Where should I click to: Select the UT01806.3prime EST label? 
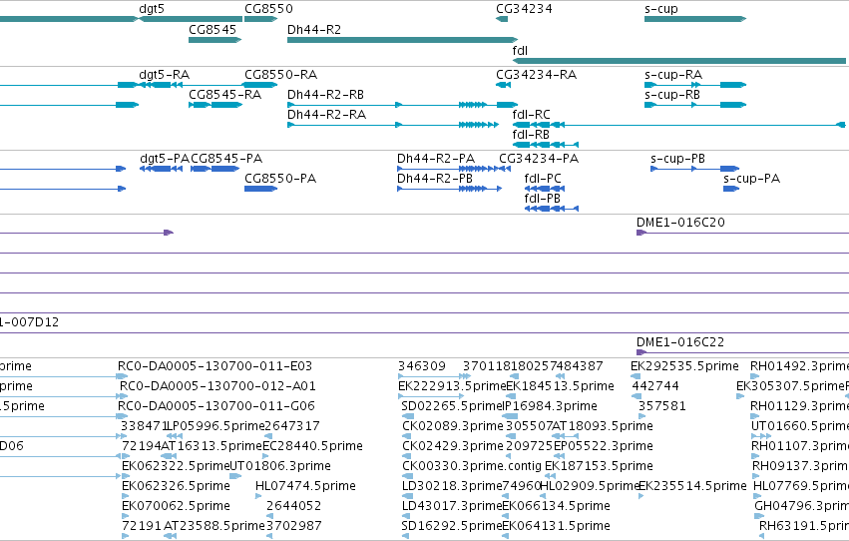(280, 466)
